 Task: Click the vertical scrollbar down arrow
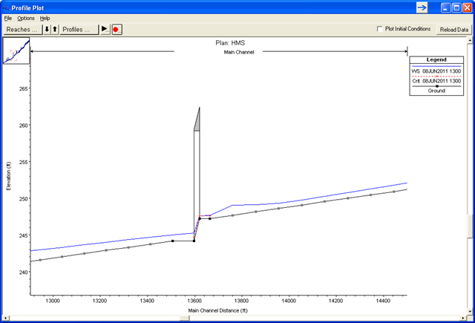(x=470, y=311)
